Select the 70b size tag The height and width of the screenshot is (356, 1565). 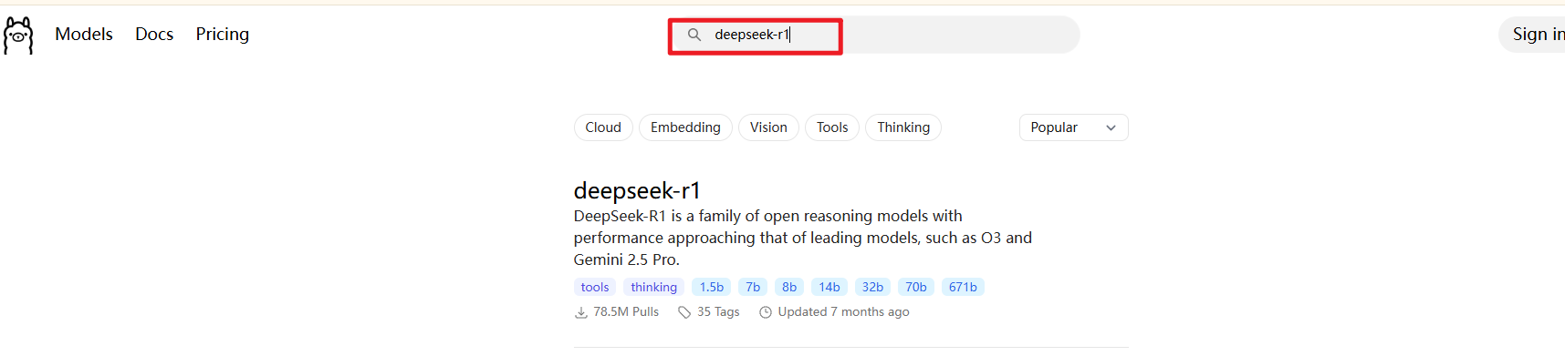[916, 287]
